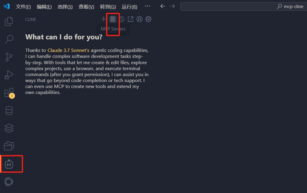Open the stacked layers icon view

(9, 128)
